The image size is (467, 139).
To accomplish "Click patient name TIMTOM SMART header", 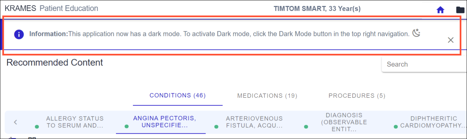I will click(x=317, y=9).
